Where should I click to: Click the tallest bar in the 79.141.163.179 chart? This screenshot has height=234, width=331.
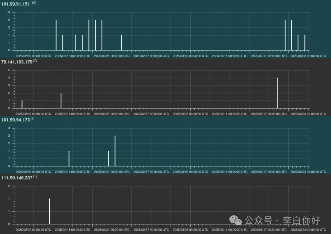pyautogui.click(x=277, y=93)
